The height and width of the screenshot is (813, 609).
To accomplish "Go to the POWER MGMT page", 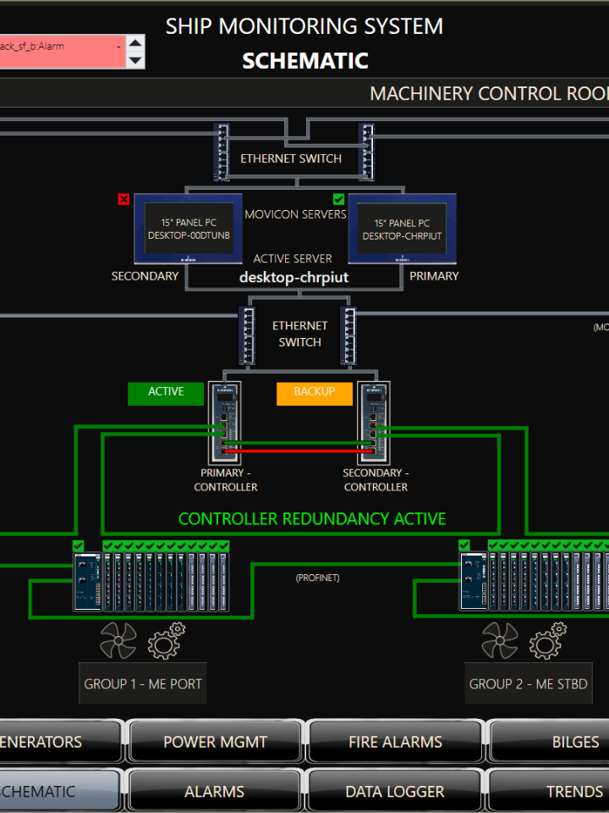I will point(214,742).
